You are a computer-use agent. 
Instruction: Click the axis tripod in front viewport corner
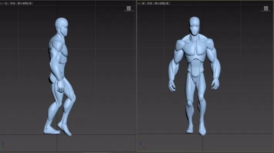[142, 145]
